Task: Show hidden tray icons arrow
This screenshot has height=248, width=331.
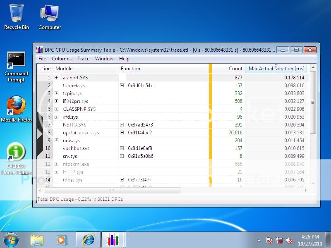Action: coord(259,240)
